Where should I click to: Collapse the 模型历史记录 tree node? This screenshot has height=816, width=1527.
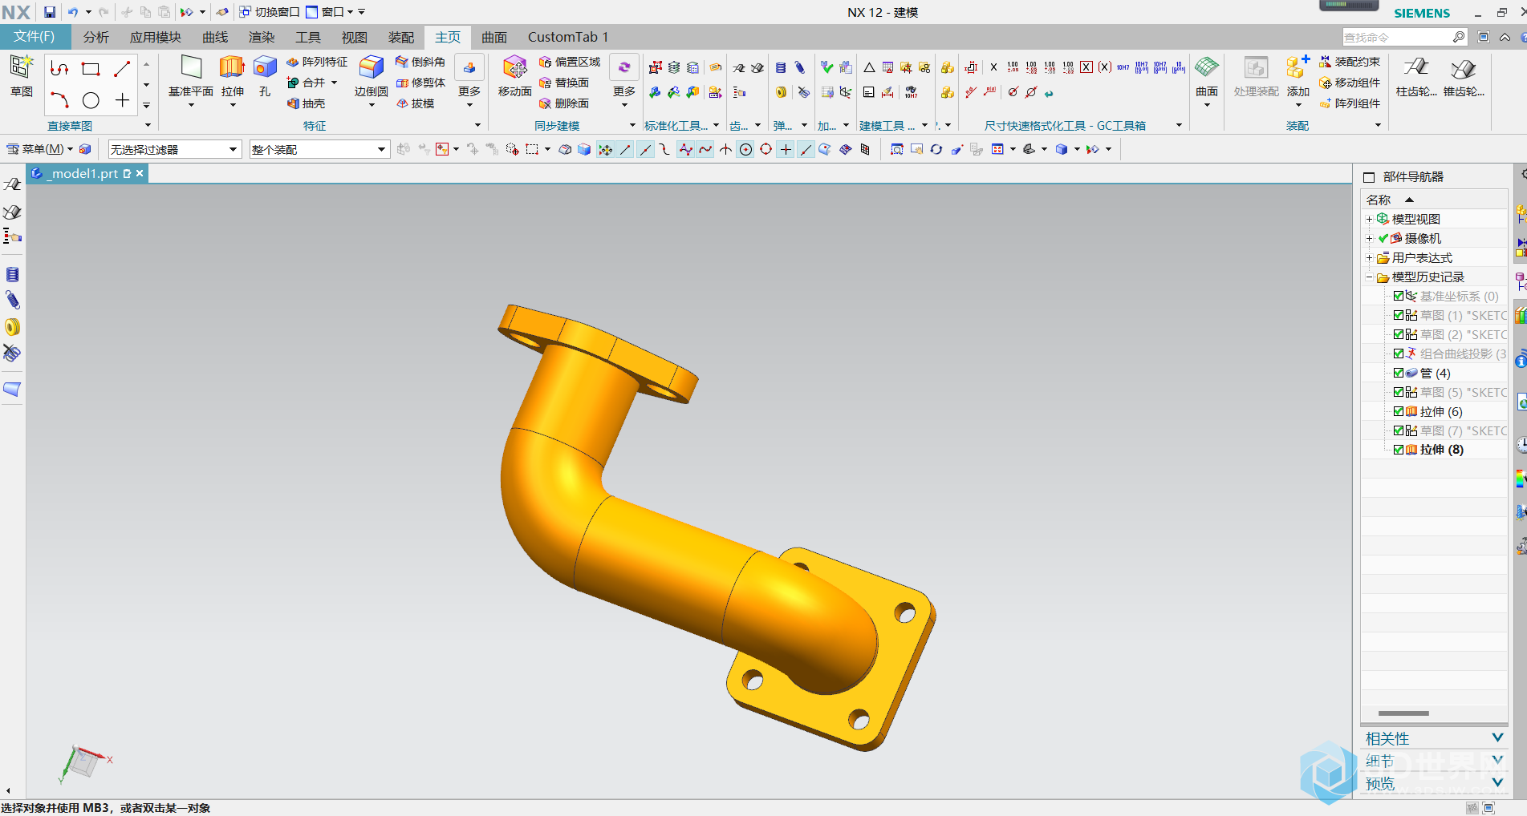1369,277
